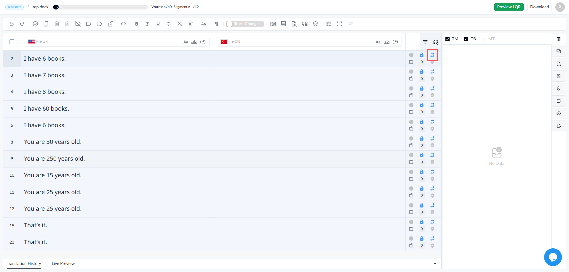Click the translation progress bar
The width and height of the screenshot is (569, 272).
click(x=100, y=7)
